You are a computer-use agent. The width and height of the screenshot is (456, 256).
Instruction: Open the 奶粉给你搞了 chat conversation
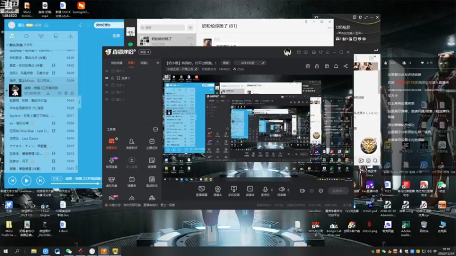click(166, 40)
